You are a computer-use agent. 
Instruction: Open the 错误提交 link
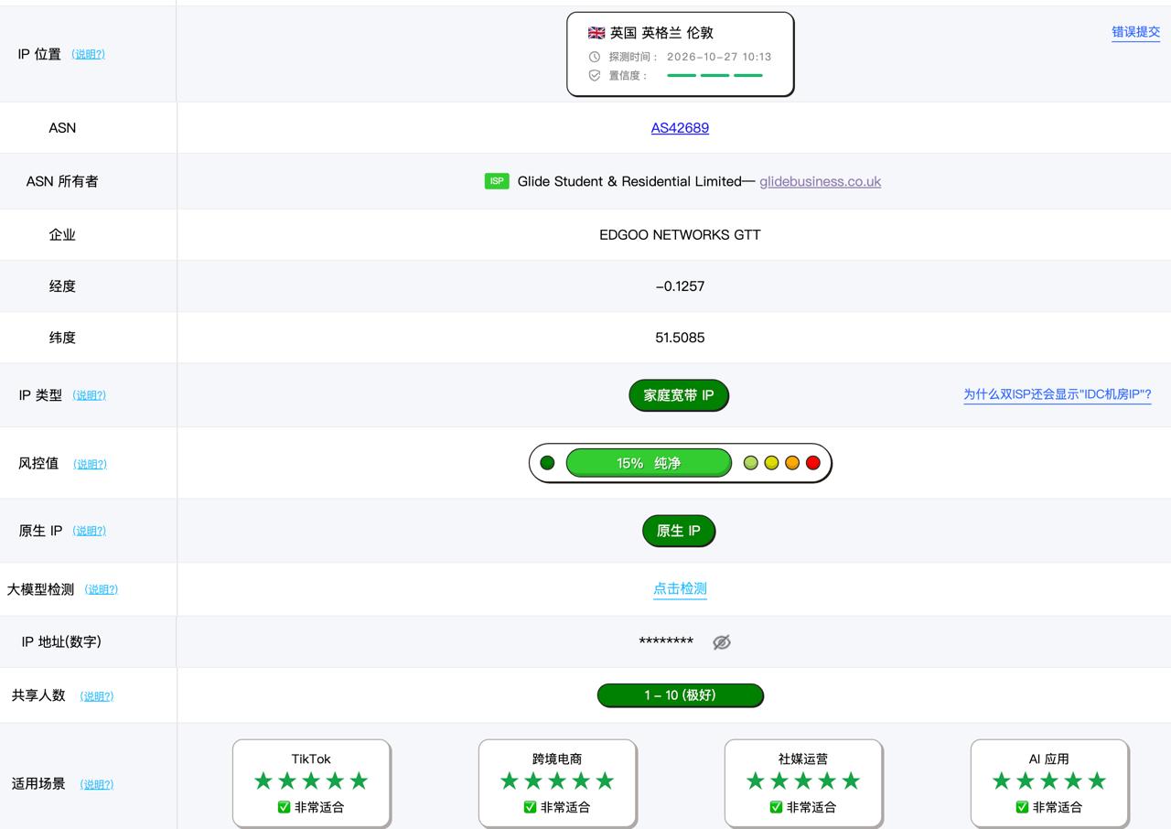[1136, 32]
